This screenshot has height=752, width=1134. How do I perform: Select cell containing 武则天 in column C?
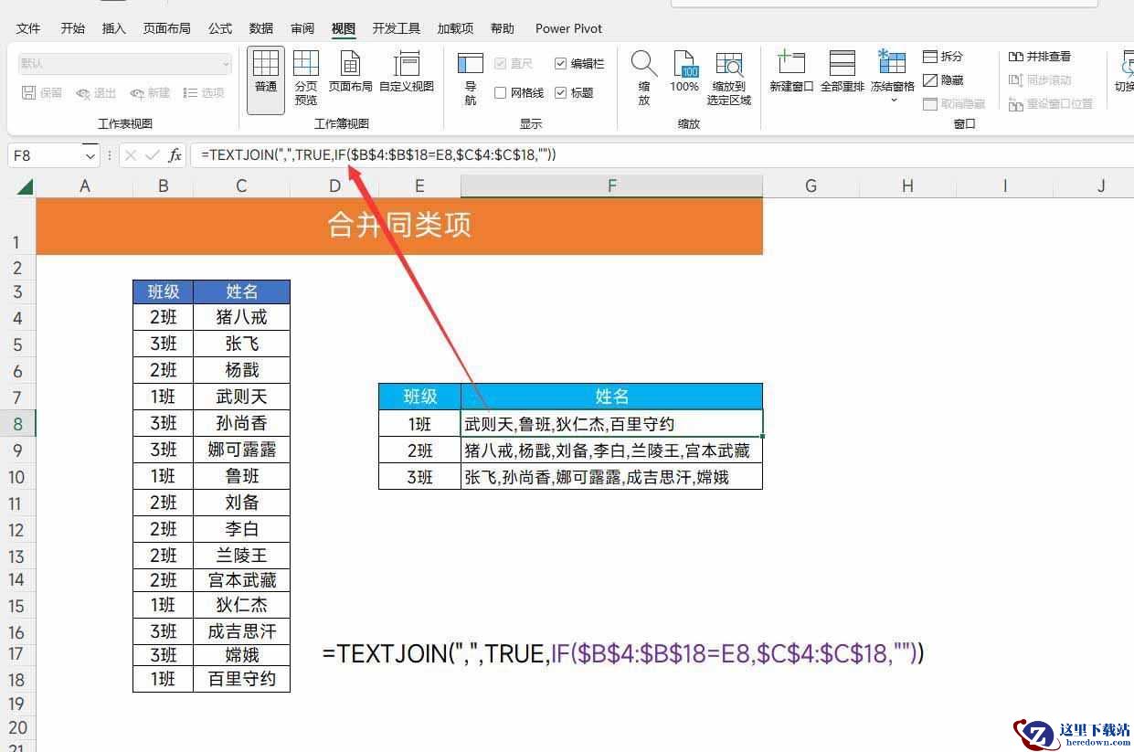click(x=241, y=397)
